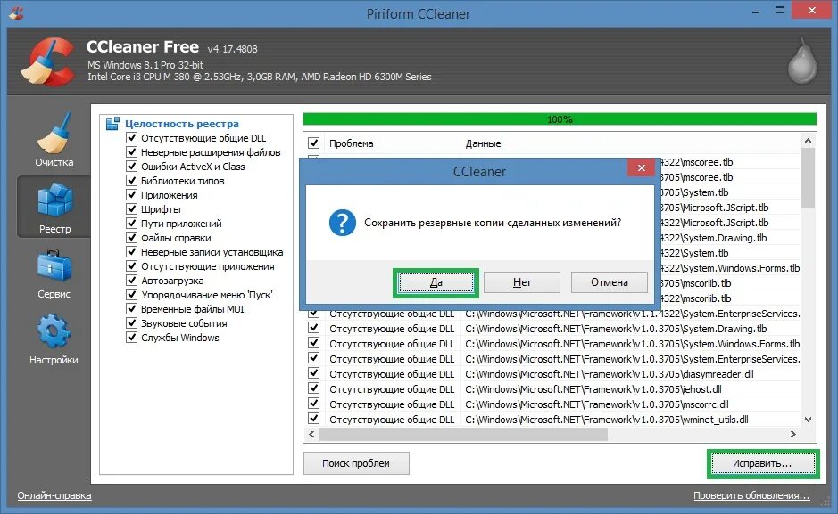Click the 3705\mscorlib.tlb entry
Screen dimensions: 838x514
pyautogui.click(x=695, y=282)
